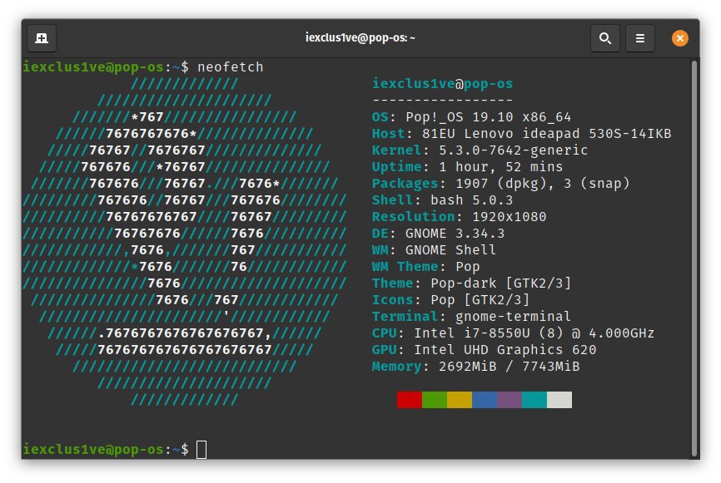Click the Shell line bash 5.0.3
This screenshot has height=483, width=721.
(442, 200)
